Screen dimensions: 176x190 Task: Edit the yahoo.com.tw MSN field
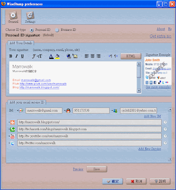(x=139, y=111)
